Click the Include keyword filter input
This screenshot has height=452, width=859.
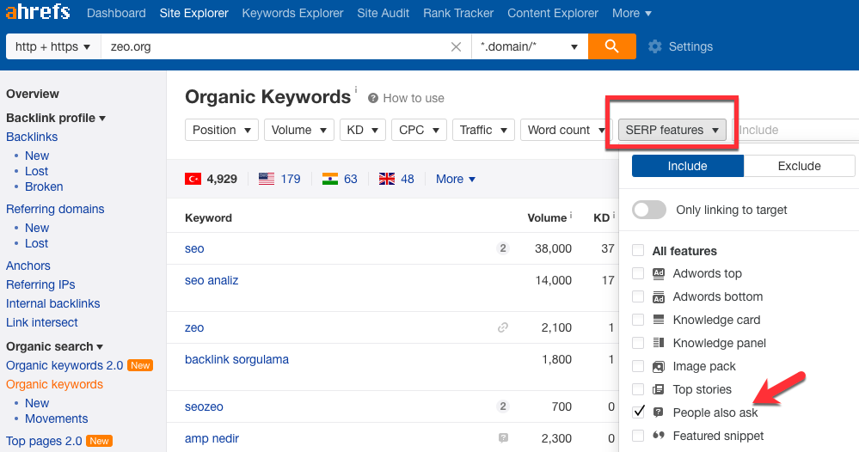coord(796,131)
